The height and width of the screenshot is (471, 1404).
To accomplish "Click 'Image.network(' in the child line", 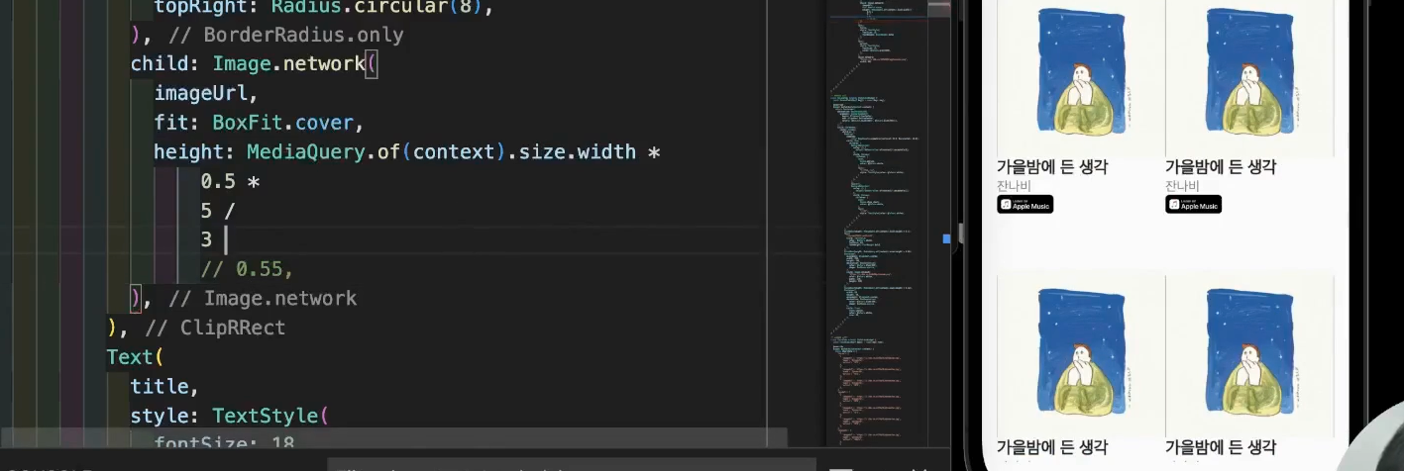I will 295,64.
